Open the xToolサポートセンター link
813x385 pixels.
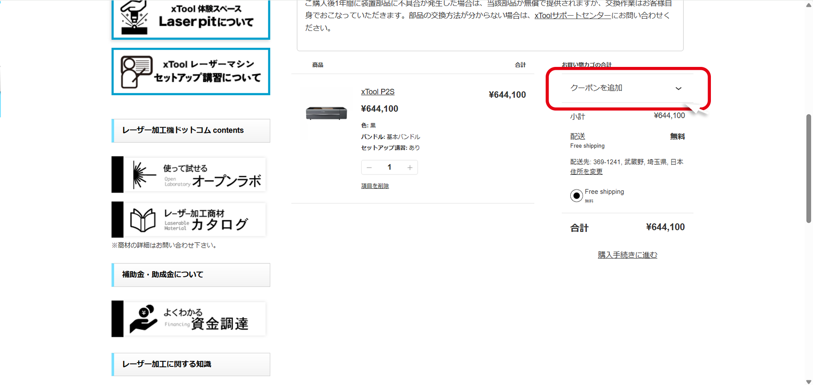coord(572,16)
